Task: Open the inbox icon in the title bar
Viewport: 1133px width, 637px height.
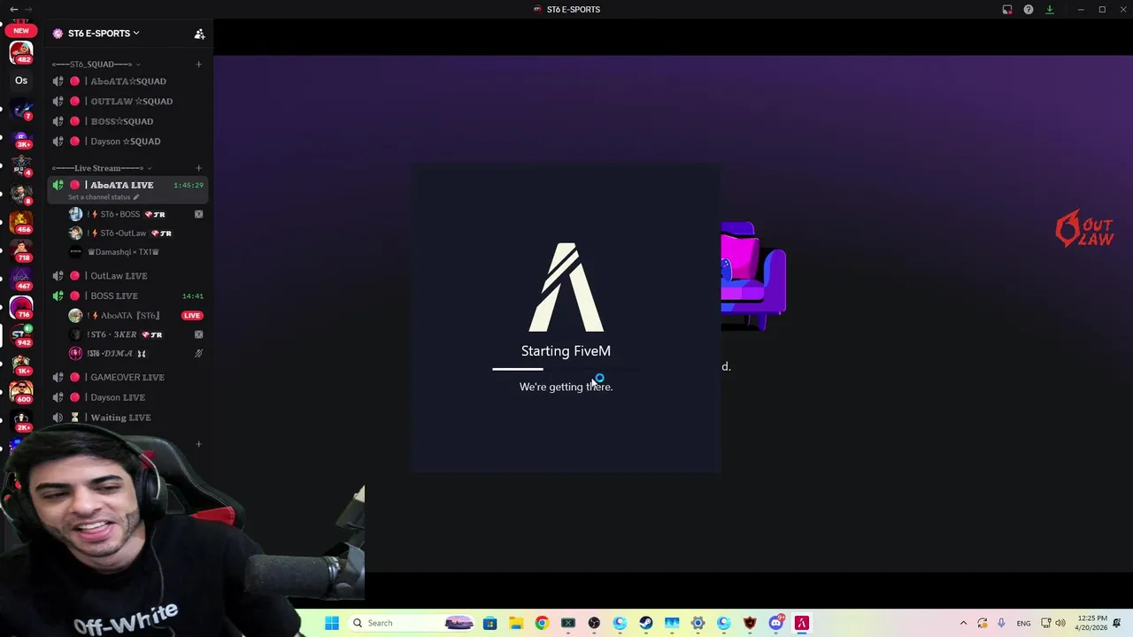Action: click(1007, 10)
